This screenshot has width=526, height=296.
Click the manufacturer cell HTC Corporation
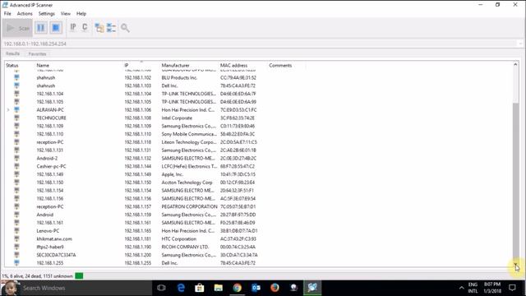179,238
